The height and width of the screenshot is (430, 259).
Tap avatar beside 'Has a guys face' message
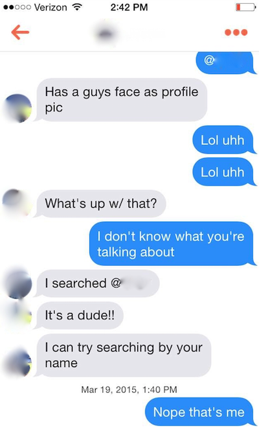17,108
